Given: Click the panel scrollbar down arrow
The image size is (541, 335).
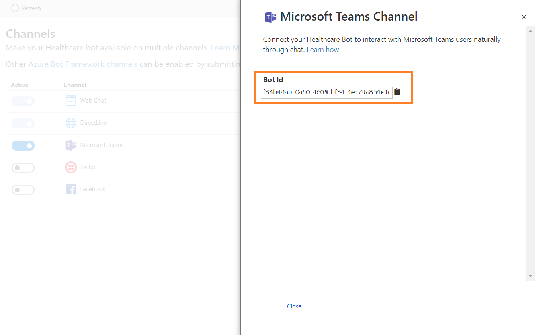Looking at the screenshot, I should tap(530, 276).
